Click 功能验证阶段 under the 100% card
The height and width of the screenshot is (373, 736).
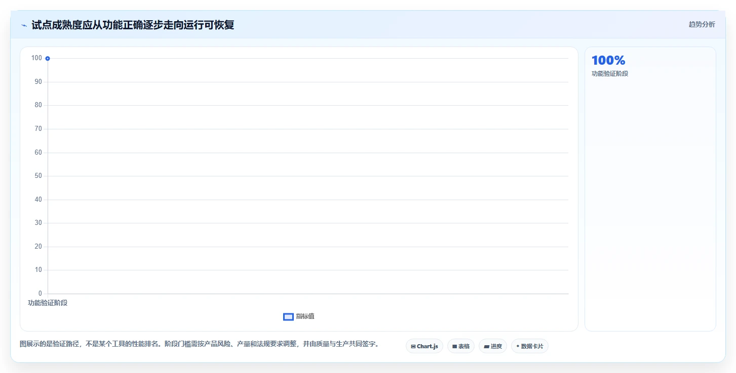point(610,74)
